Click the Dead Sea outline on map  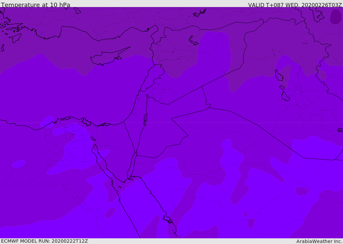pos(145,119)
